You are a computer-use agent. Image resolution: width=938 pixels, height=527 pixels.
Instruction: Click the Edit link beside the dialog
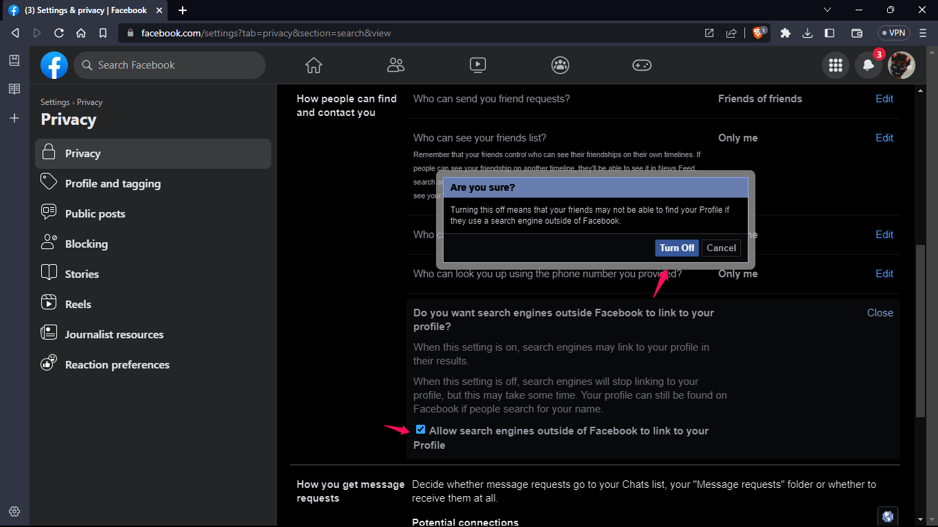(884, 235)
